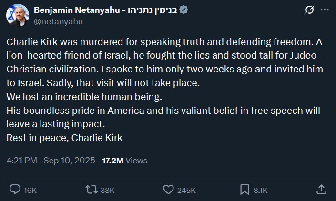Like the post with heart icon
Screen dimensions: 336x201
[168, 190]
